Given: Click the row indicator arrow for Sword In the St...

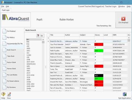Looking at the screenshot, I should pos(48,41).
